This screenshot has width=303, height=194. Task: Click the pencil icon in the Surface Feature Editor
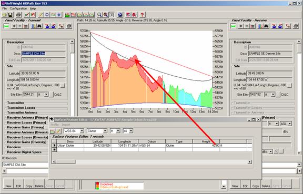click(58, 131)
